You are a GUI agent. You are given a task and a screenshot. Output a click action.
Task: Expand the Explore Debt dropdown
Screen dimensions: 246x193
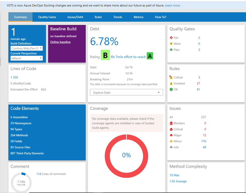[126, 92]
